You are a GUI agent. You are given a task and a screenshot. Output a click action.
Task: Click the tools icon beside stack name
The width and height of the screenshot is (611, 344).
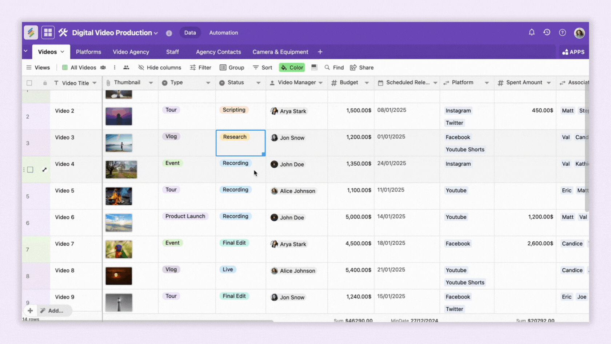(x=63, y=32)
